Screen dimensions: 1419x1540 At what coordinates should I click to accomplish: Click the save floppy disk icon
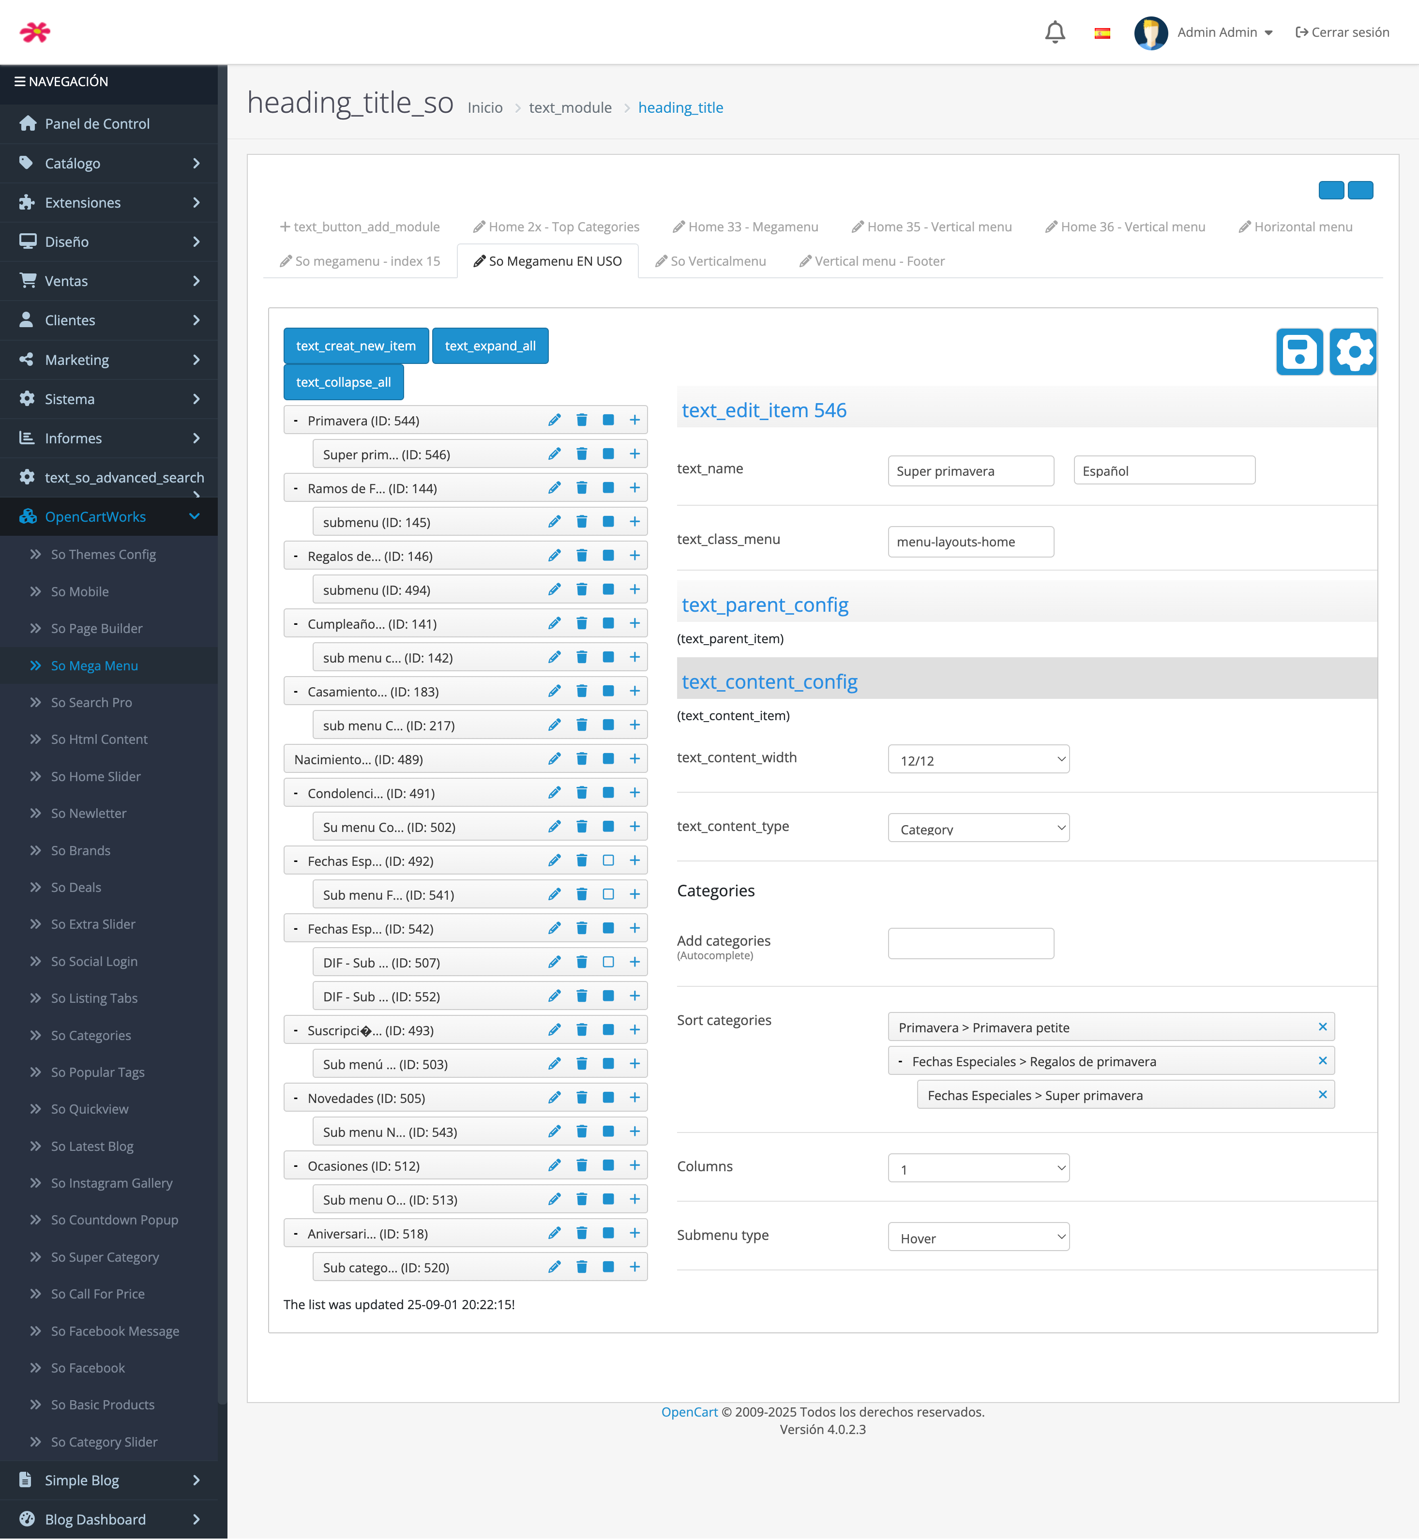1299,352
